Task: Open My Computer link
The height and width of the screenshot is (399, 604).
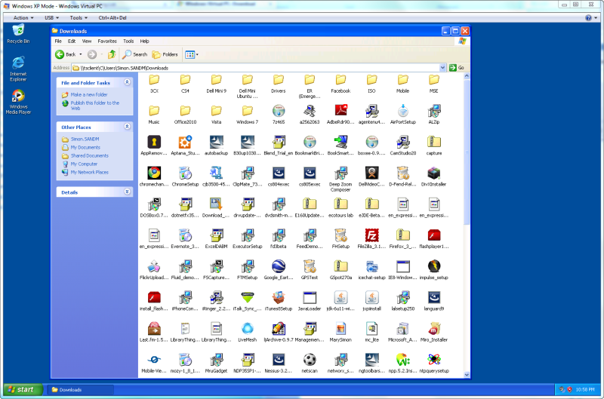Action: (x=84, y=164)
